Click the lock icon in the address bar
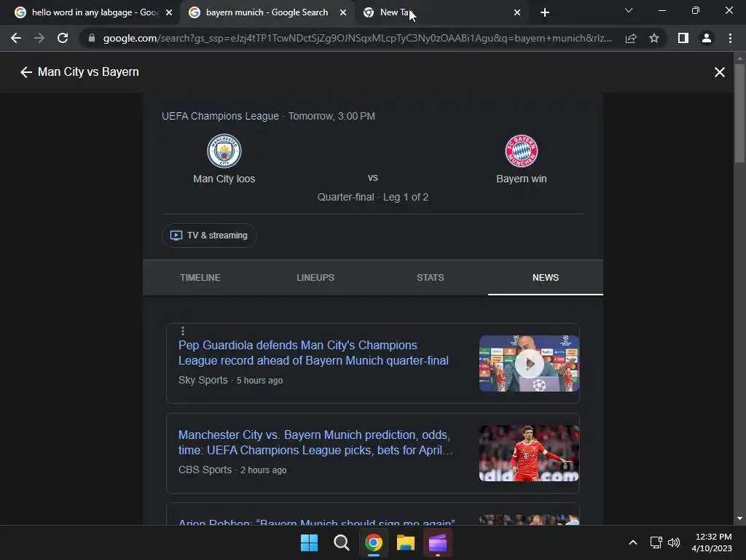Screen dimensions: 746x560 [x=92, y=38]
